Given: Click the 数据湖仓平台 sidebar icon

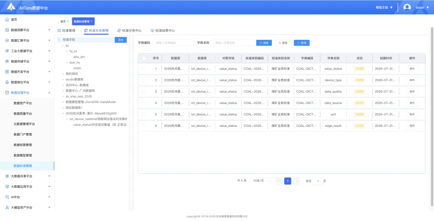Looking at the screenshot, I should point(7,83).
